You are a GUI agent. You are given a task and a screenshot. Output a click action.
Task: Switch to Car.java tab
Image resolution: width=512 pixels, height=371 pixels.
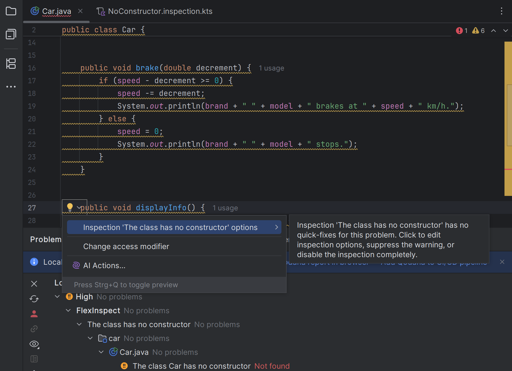tap(57, 11)
